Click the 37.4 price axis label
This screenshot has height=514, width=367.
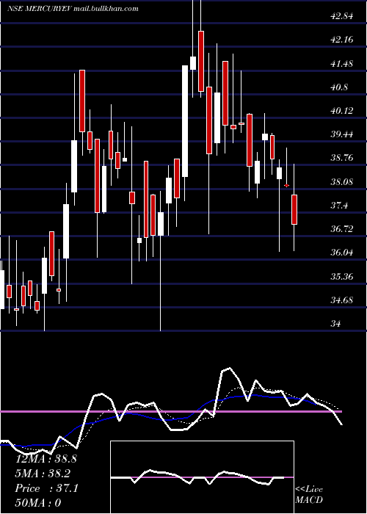pos(340,206)
